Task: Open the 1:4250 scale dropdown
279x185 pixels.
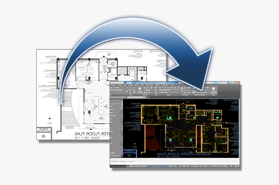Action: point(216,166)
